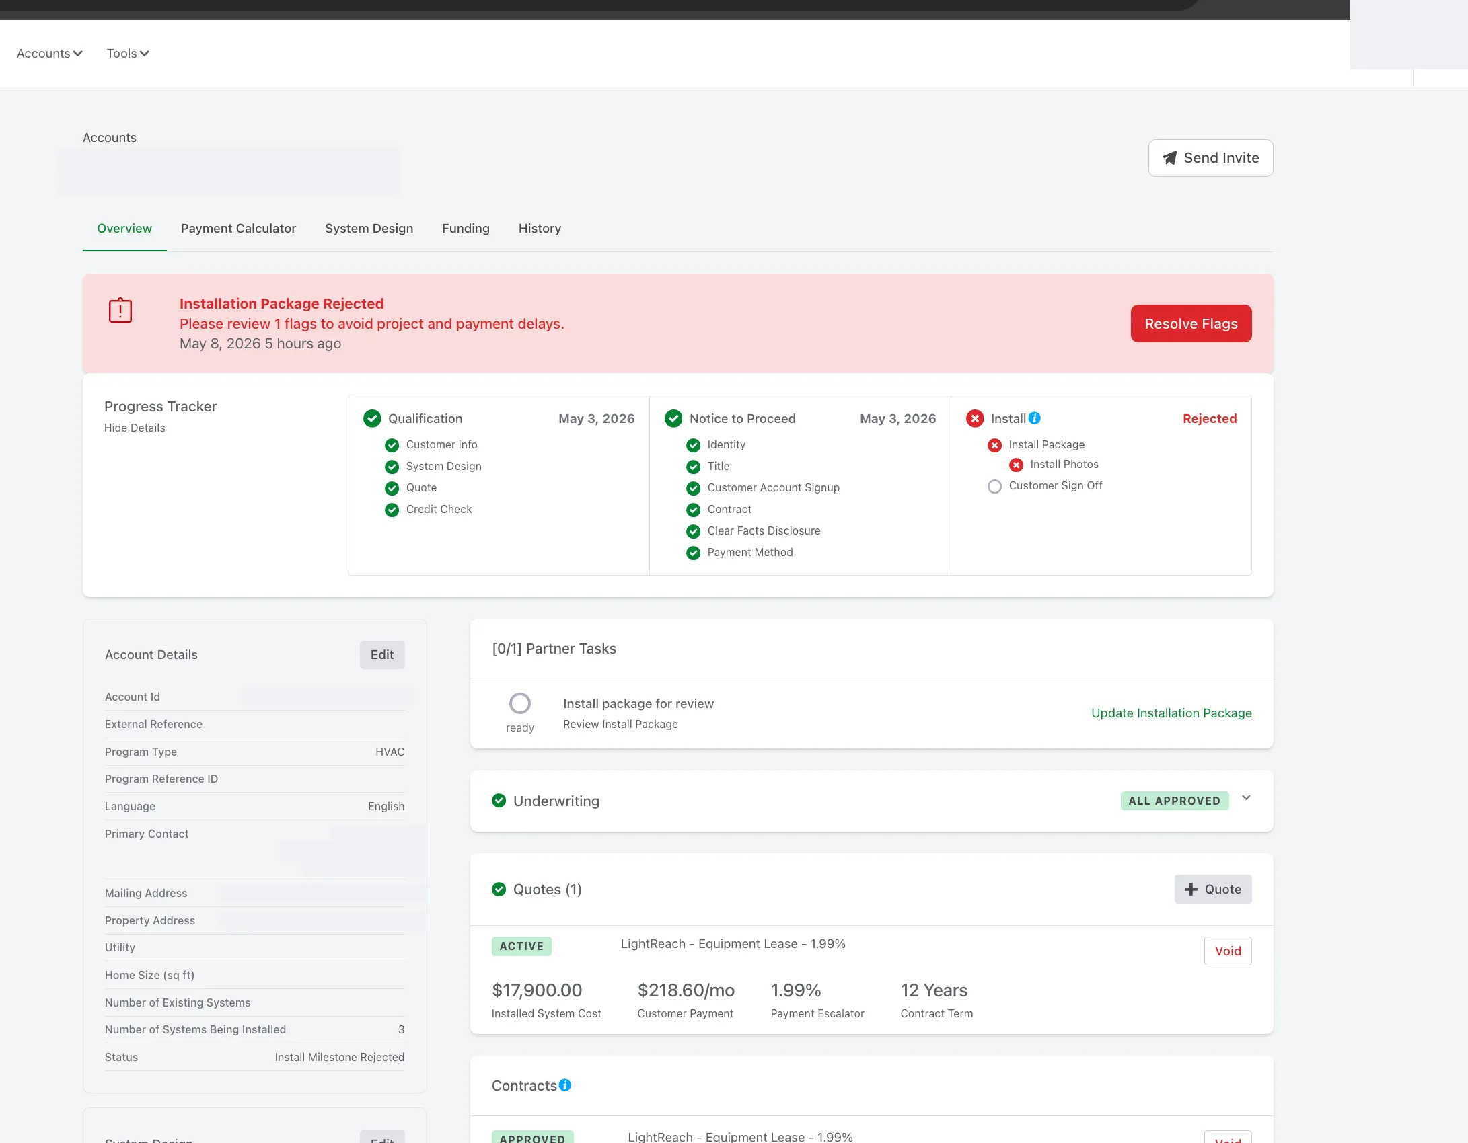1468x1143 pixels.
Task: Click the HVAC program type value
Action: point(390,752)
